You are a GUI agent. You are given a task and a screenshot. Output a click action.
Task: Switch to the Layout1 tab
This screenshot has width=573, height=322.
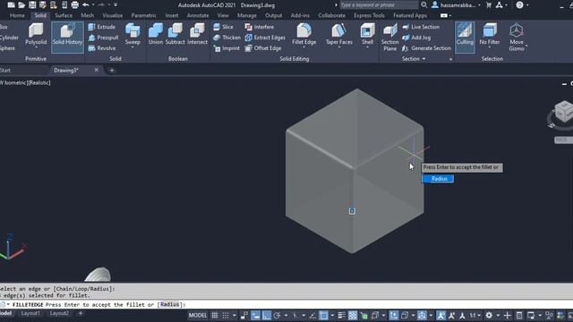point(30,313)
